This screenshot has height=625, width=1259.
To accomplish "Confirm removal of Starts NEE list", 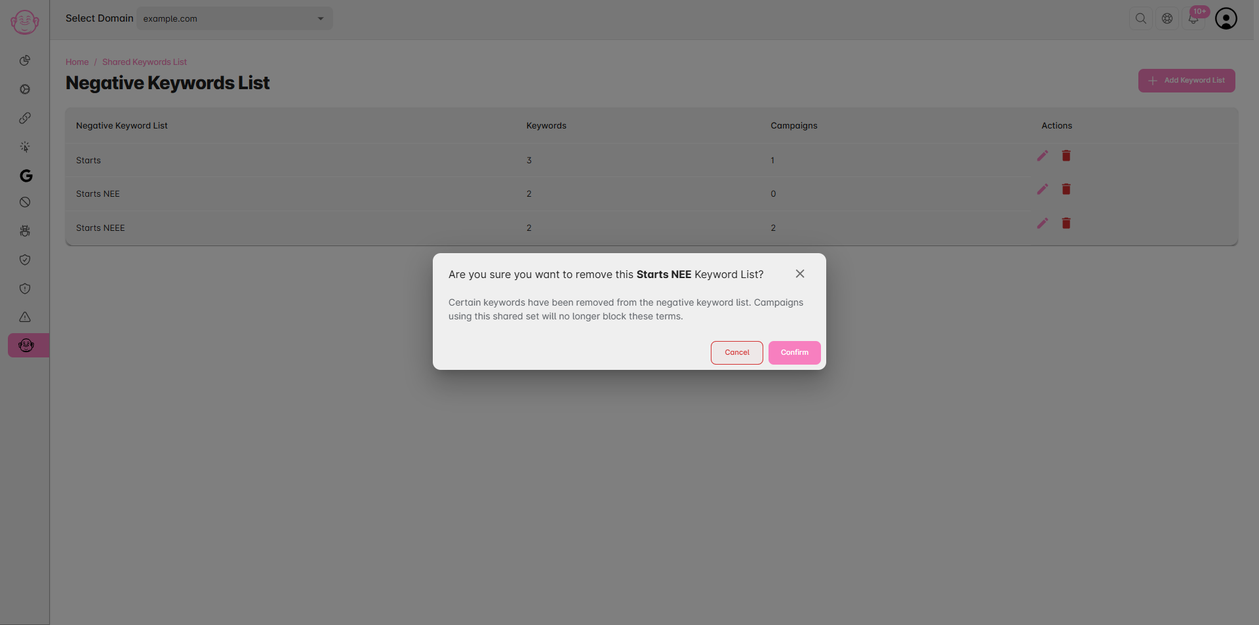I will pyautogui.click(x=794, y=353).
